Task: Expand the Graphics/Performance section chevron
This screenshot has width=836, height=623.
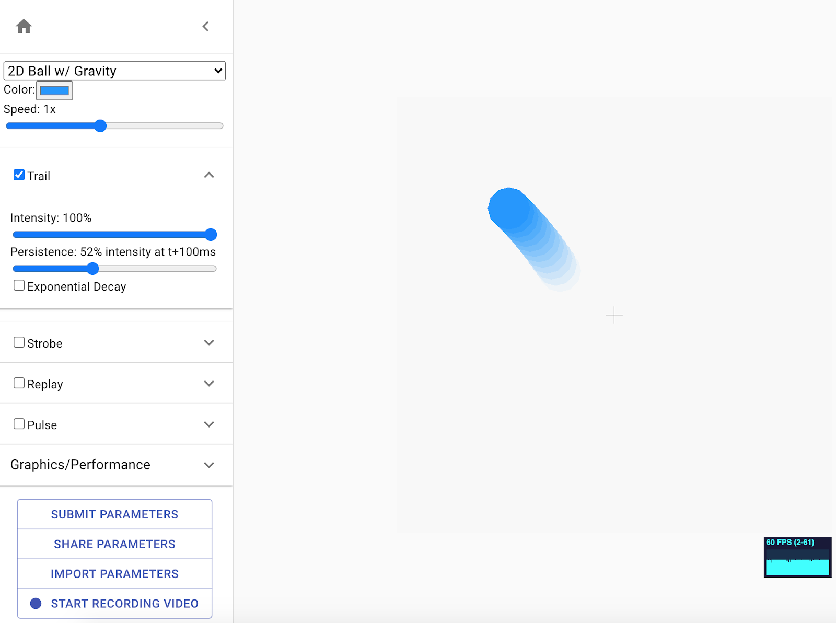Action: pos(209,465)
